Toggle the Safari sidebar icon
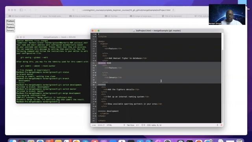 click(x=21, y=10)
